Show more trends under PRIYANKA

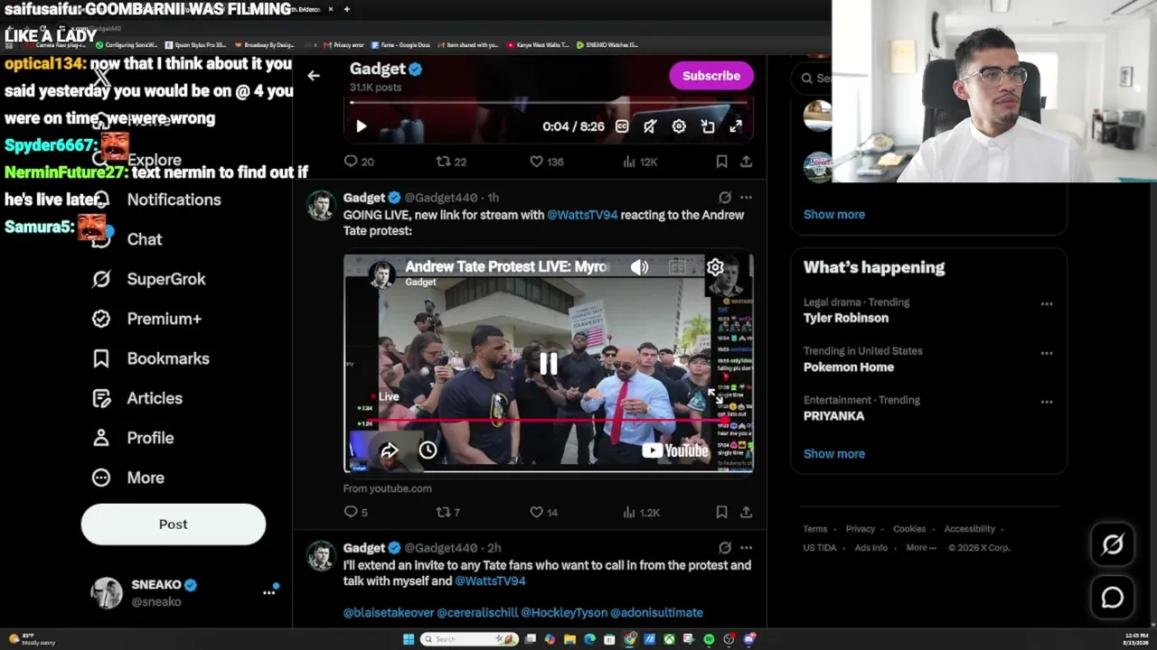834,453
